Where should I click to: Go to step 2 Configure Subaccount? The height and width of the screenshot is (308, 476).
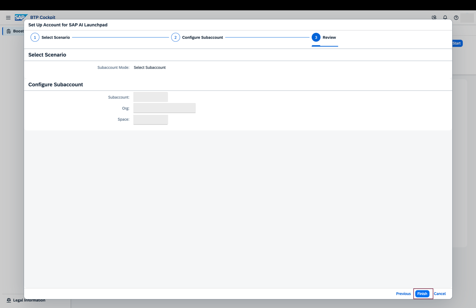[197, 37]
